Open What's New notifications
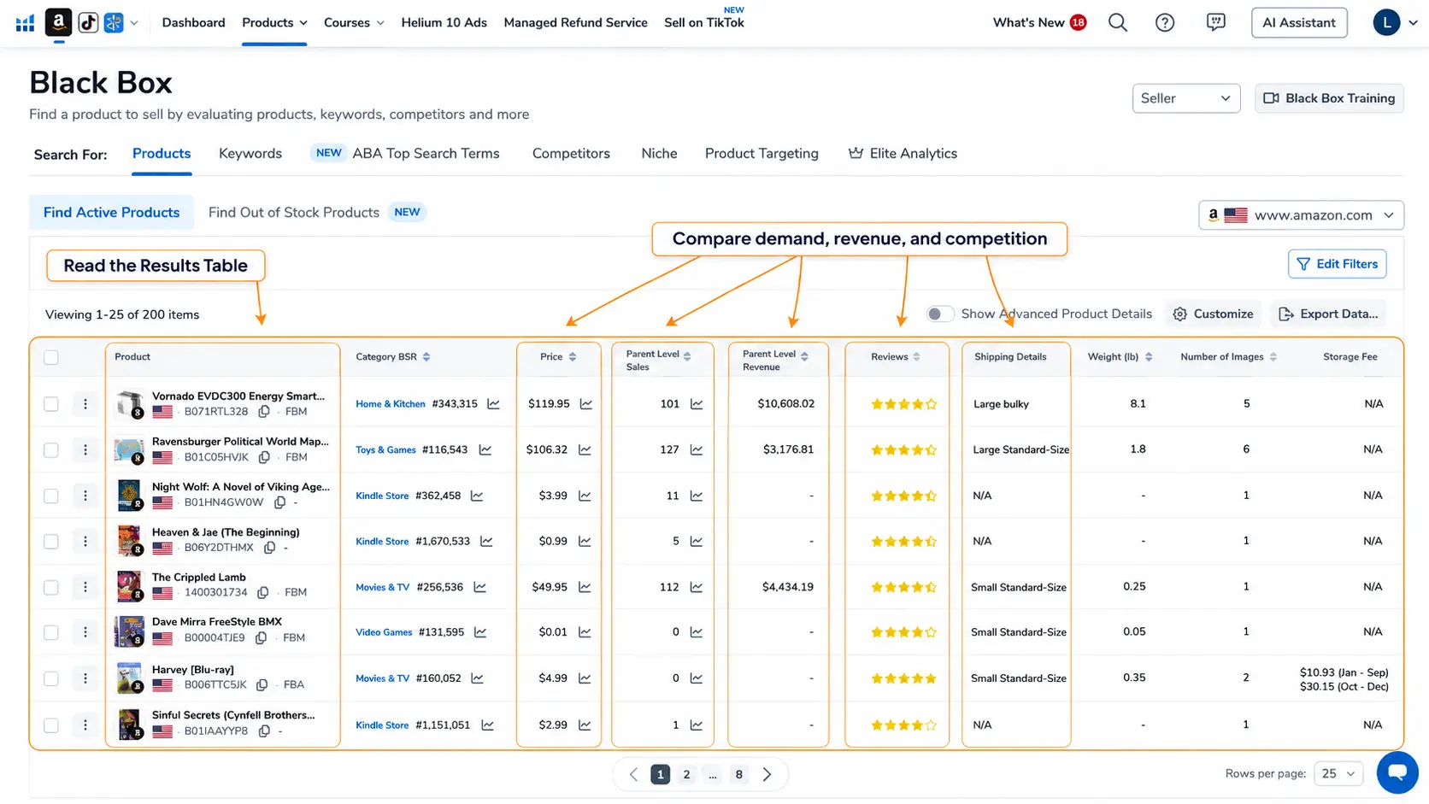The image size is (1429, 804). 1039,23
